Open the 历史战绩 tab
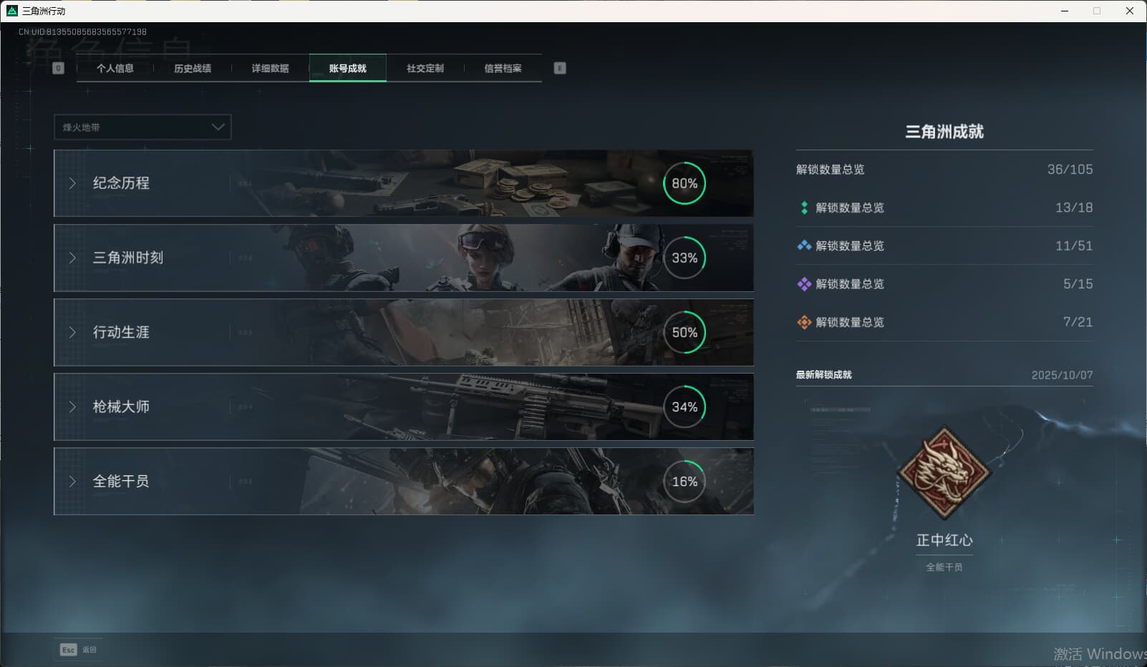 click(x=193, y=68)
